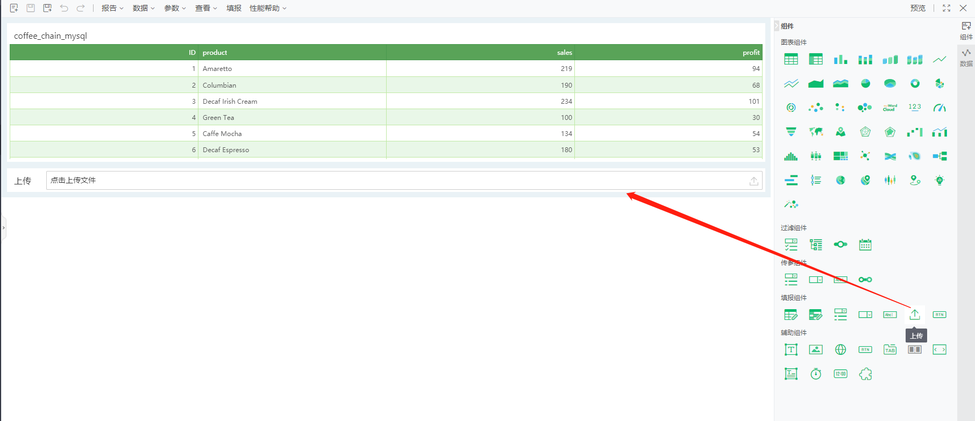Select the donut chart component

[x=915, y=83]
